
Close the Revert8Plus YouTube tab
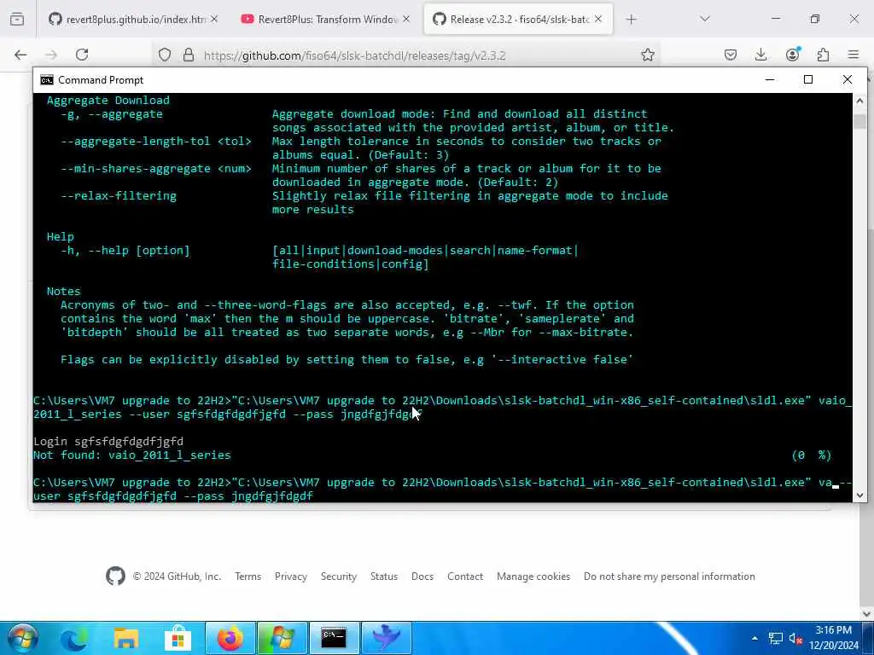click(406, 19)
